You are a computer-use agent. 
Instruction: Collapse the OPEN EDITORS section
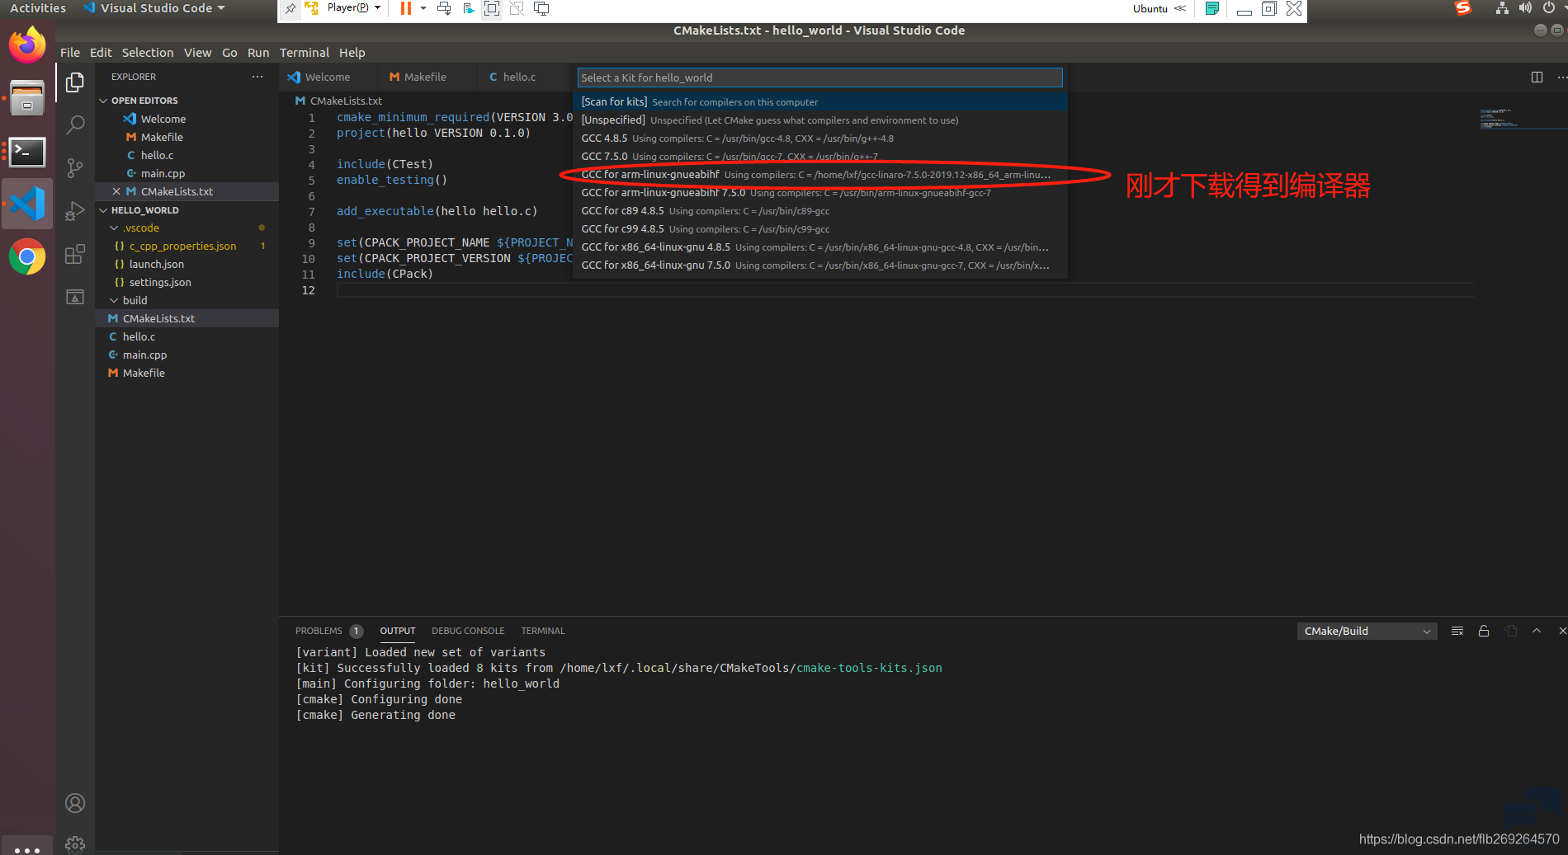pyautogui.click(x=144, y=101)
